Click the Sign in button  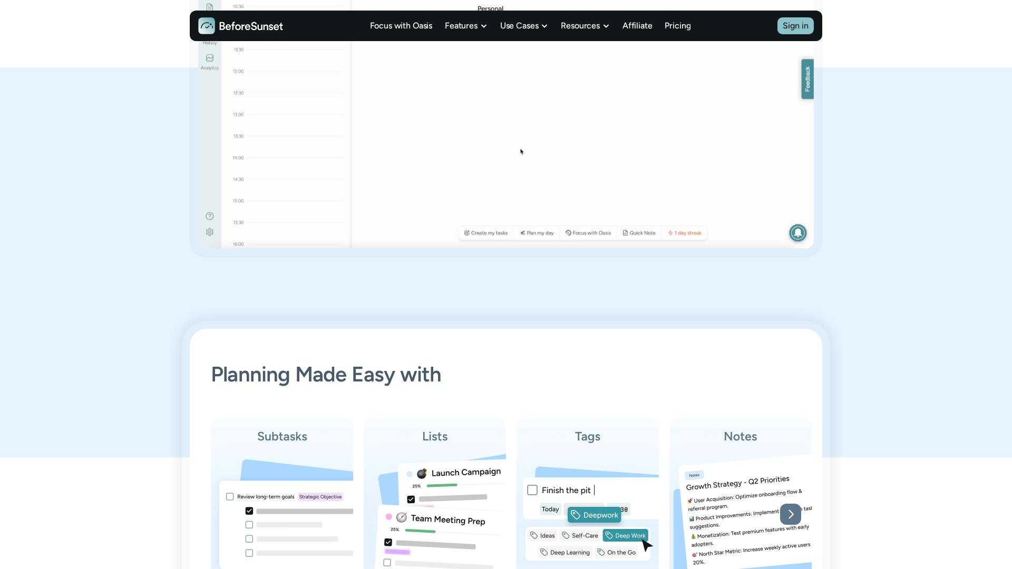click(x=795, y=26)
